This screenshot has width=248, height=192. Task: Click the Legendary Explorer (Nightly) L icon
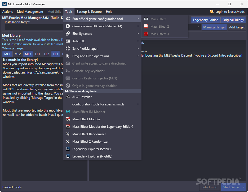(x=68, y=156)
